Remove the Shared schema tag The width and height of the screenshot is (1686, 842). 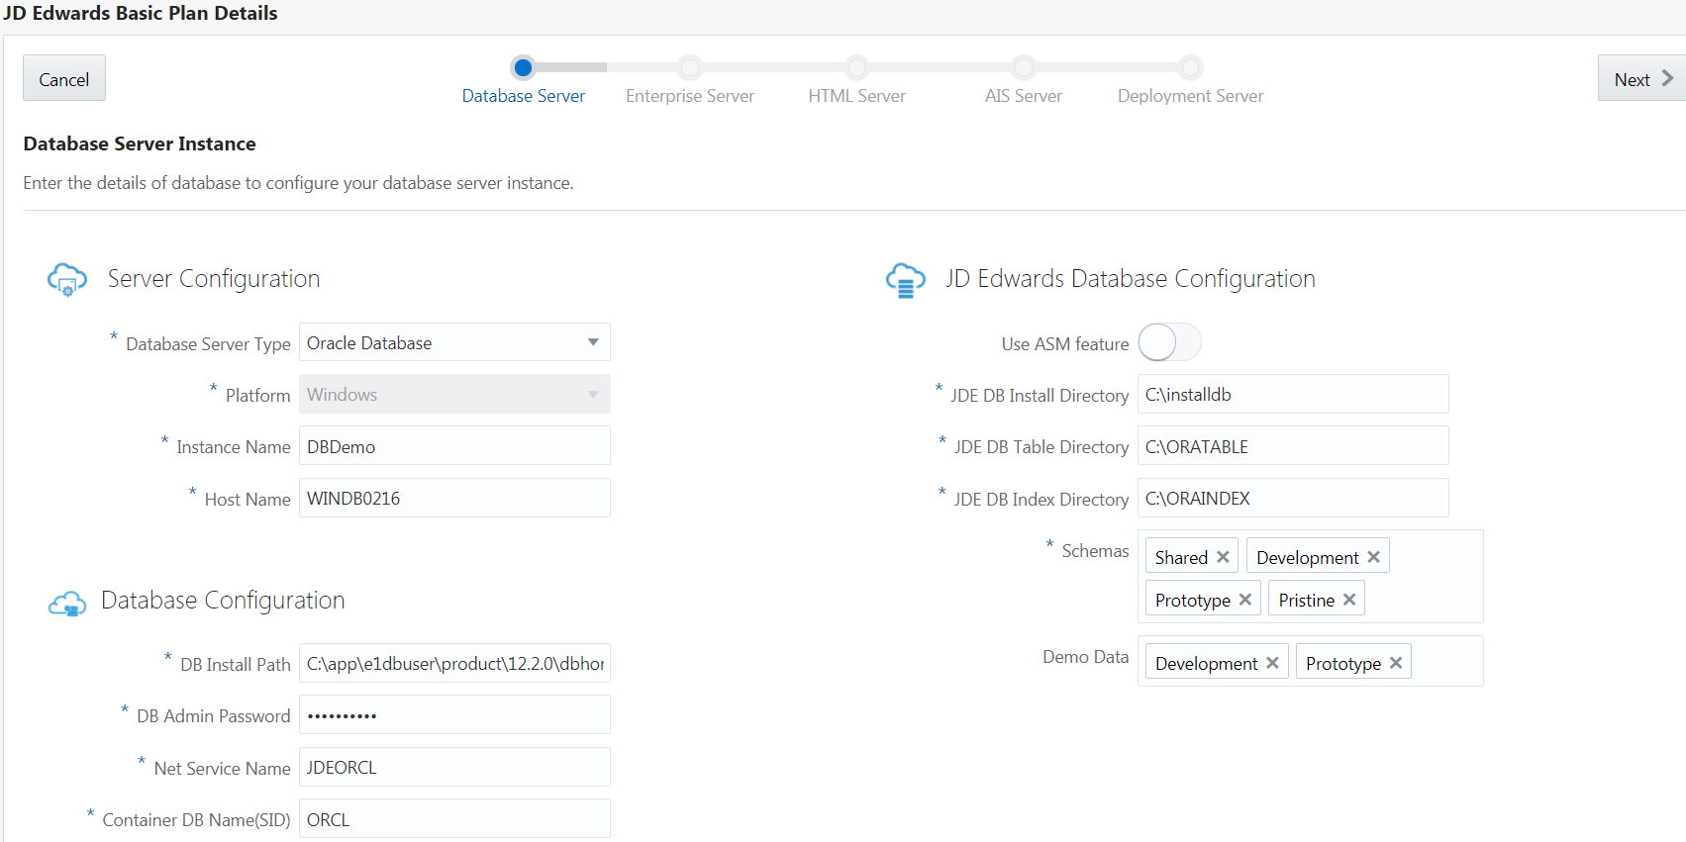1223,557
